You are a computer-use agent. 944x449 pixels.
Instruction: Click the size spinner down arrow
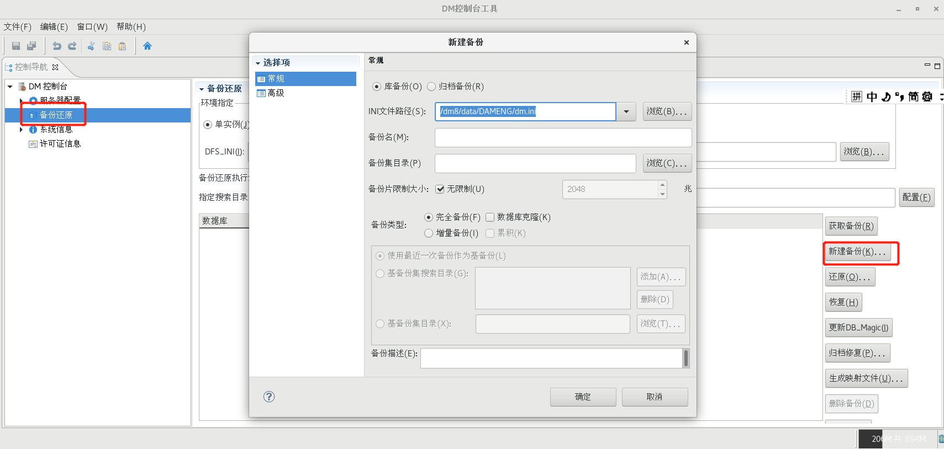point(662,194)
